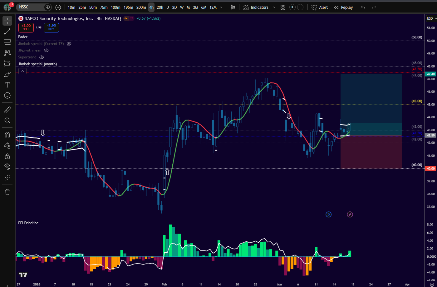
Task: Switch to the 20h timeframe
Action: pos(160,7)
